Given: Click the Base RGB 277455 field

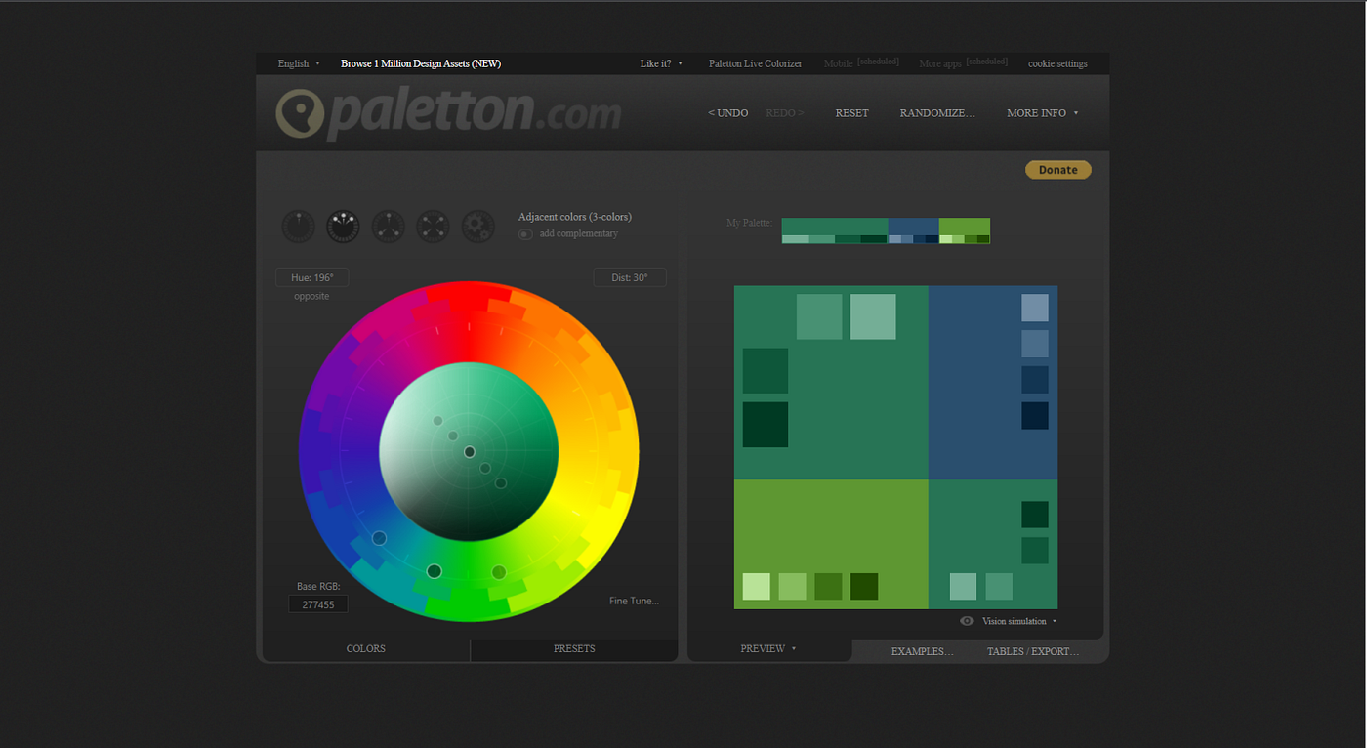Looking at the screenshot, I should [317, 604].
